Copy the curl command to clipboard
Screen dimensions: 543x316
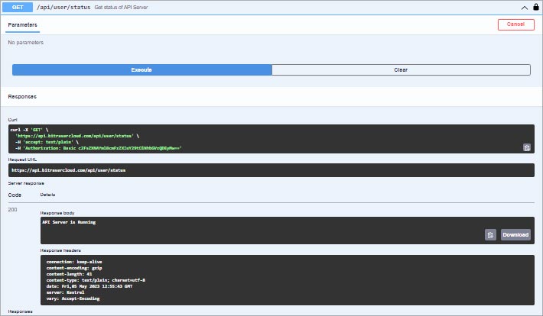[x=527, y=147]
